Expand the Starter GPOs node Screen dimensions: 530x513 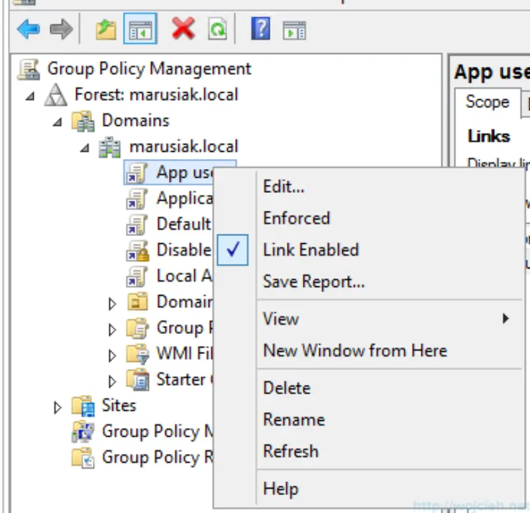pos(111,380)
